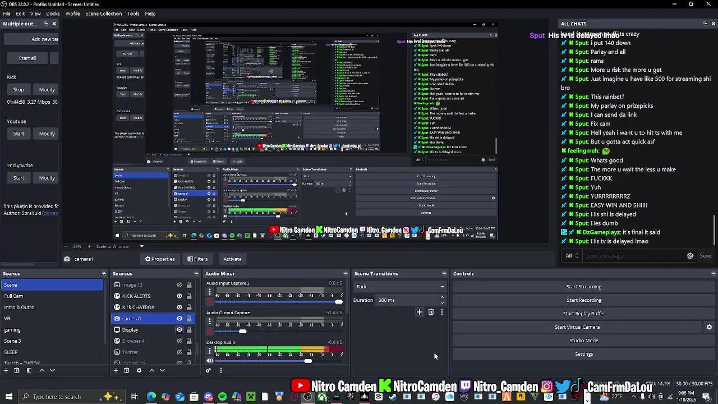Open the Docks menu

tap(53, 13)
